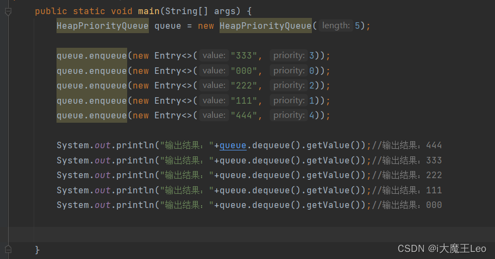
Task: Click the value hint on the "444" line
Action: 214,115
